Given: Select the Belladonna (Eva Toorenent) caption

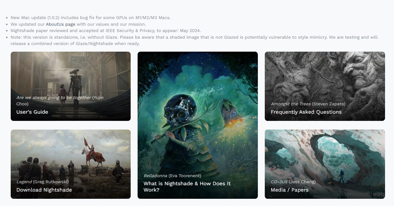Looking at the screenshot, I should click(x=172, y=176).
